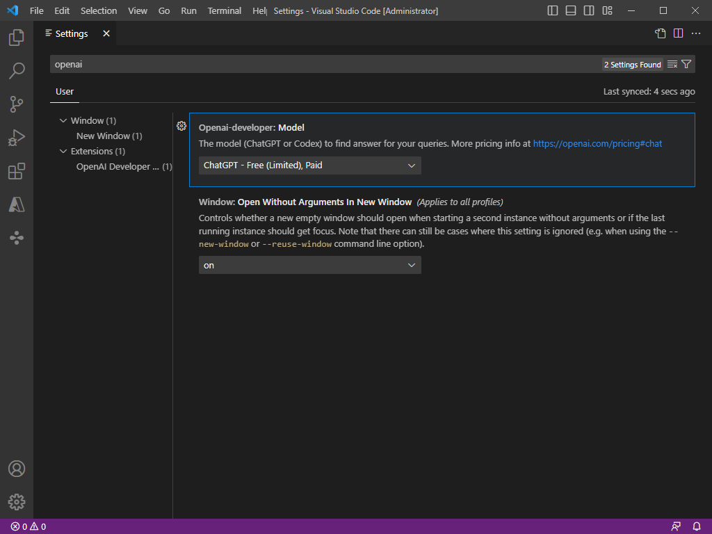The image size is (712, 534).
Task: Select OpenAI Developer entry in settings tree
Action: coord(124,167)
